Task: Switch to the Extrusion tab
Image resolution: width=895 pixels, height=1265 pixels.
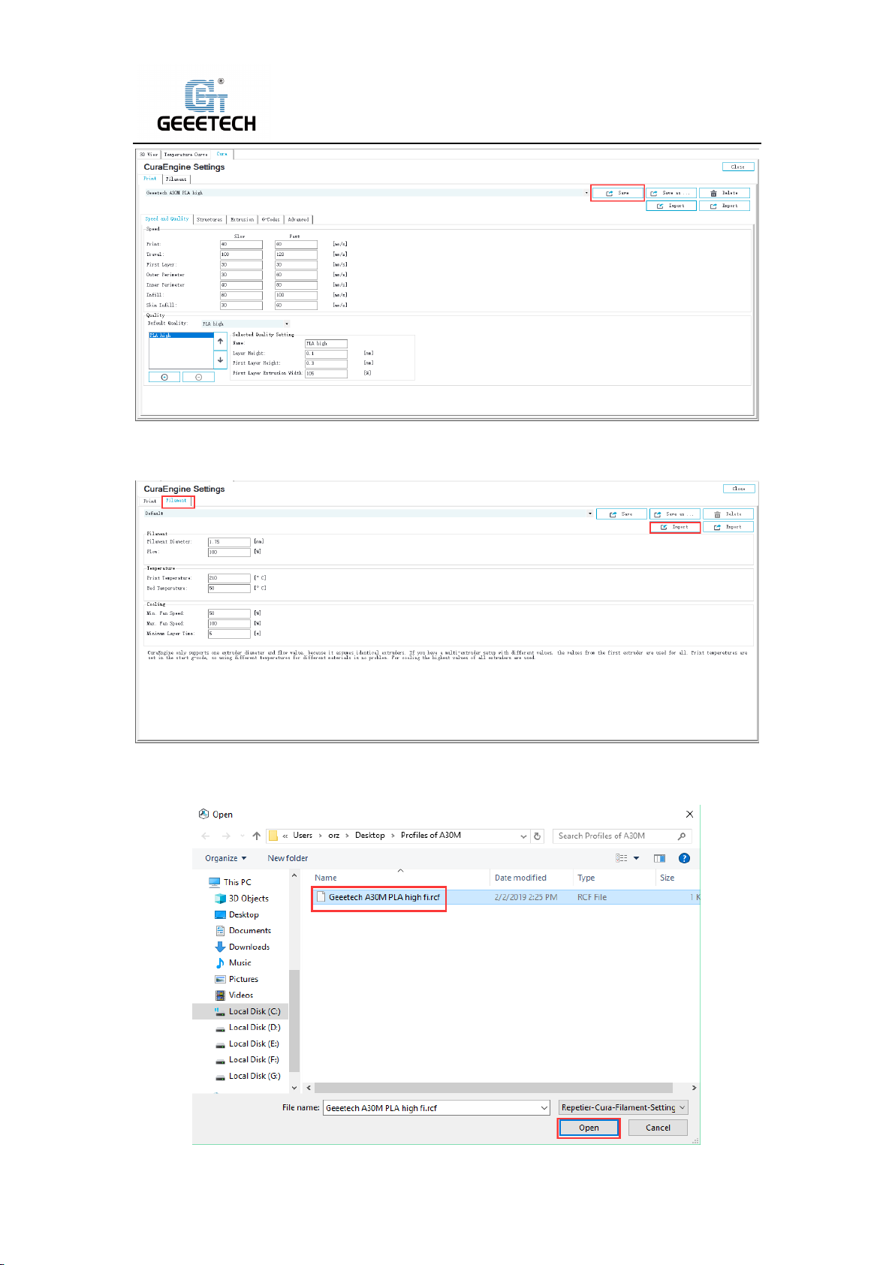Action: [242, 219]
